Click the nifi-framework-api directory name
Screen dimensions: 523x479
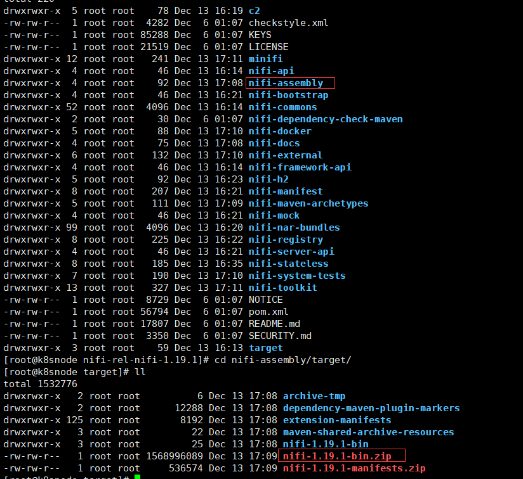tap(300, 167)
